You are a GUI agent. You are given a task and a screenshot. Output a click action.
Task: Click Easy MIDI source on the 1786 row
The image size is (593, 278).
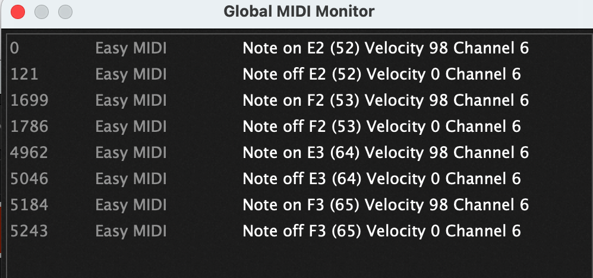pos(131,127)
